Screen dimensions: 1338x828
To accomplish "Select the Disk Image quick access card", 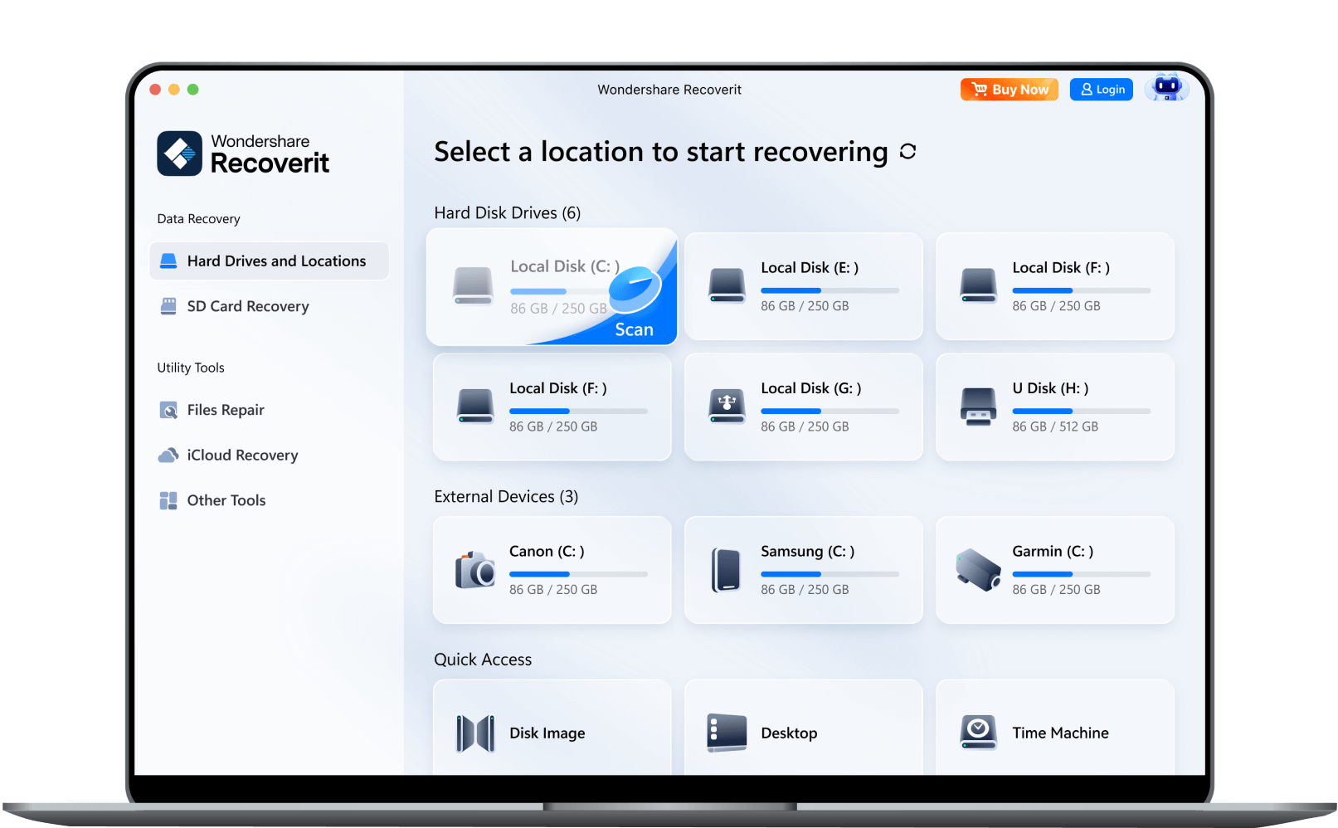I will click(552, 728).
